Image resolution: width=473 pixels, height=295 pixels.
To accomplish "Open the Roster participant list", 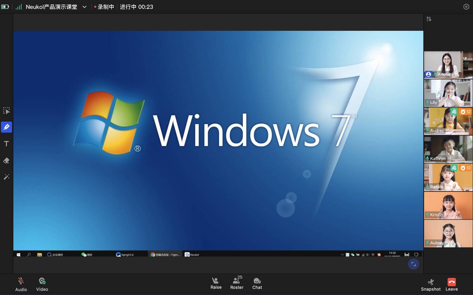I will pos(237,283).
